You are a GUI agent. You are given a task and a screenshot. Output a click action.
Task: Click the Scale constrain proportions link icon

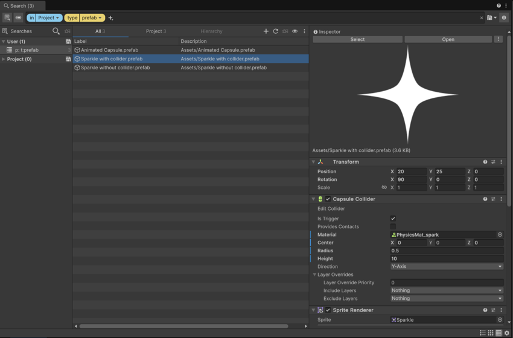(384, 188)
